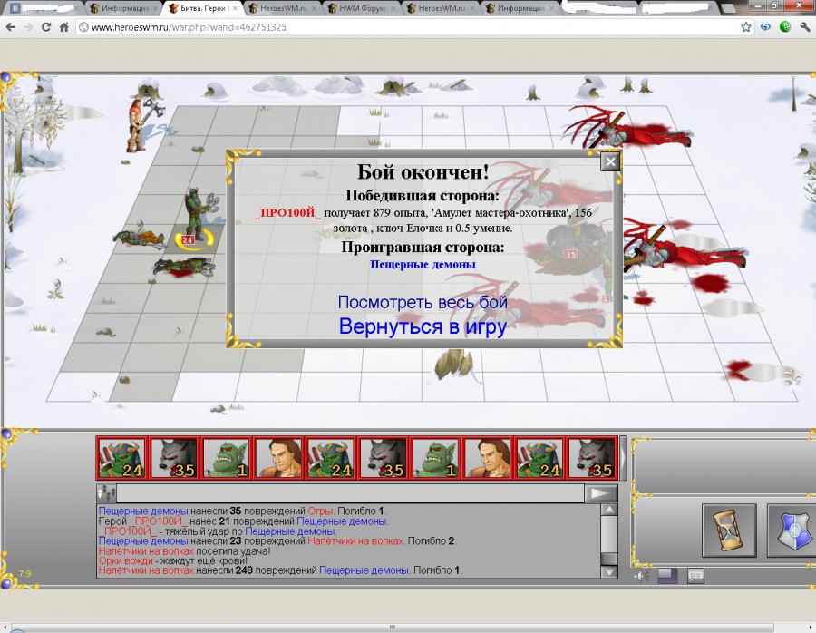Click 'Орки вожди' in the battle log

pyautogui.click(x=126, y=560)
